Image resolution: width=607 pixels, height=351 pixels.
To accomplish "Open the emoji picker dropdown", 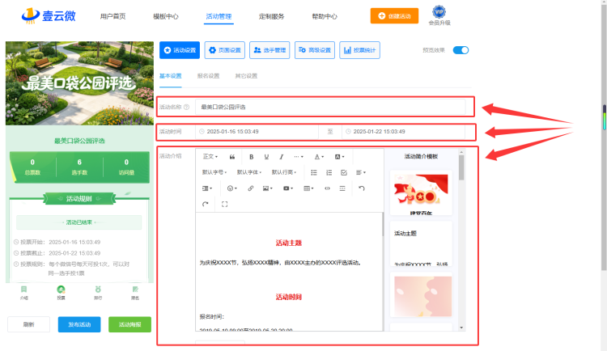I will (232, 188).
